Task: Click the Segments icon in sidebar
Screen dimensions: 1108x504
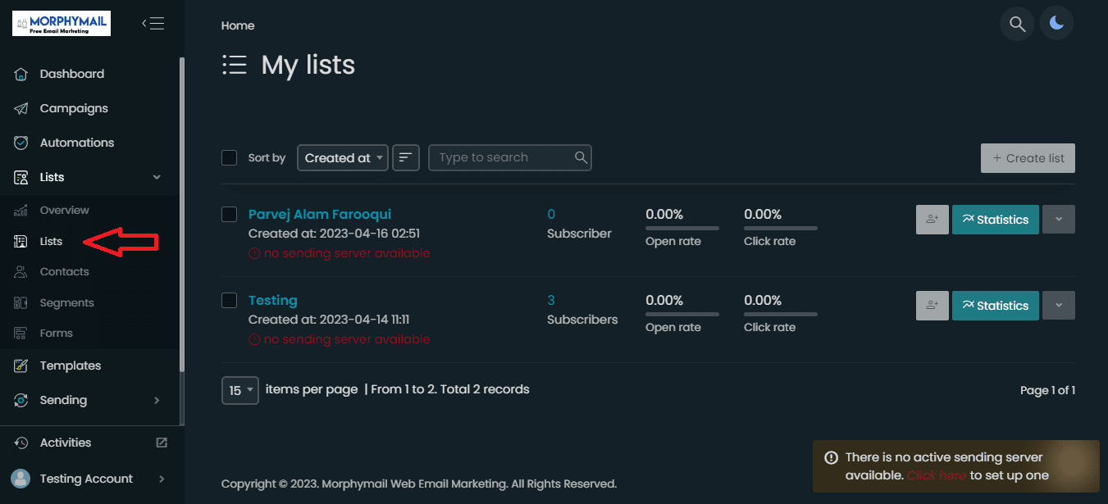Action: pos(21,302)
